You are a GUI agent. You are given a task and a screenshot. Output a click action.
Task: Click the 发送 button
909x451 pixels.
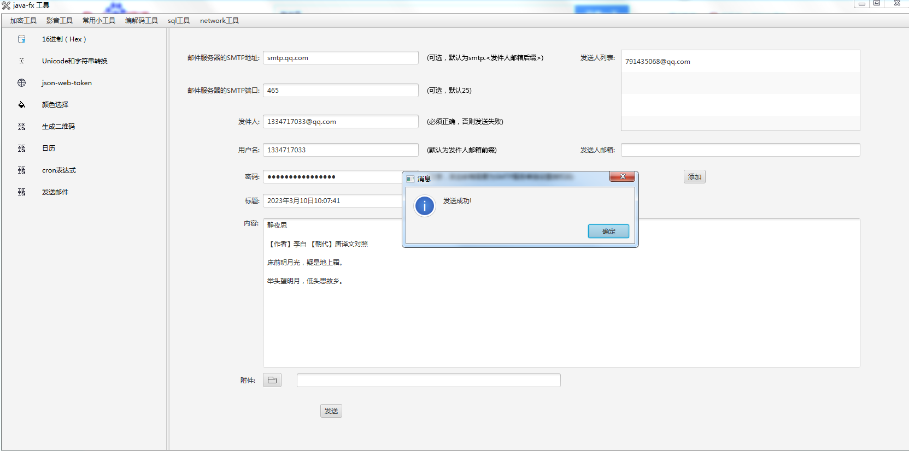tap(331, 411)
